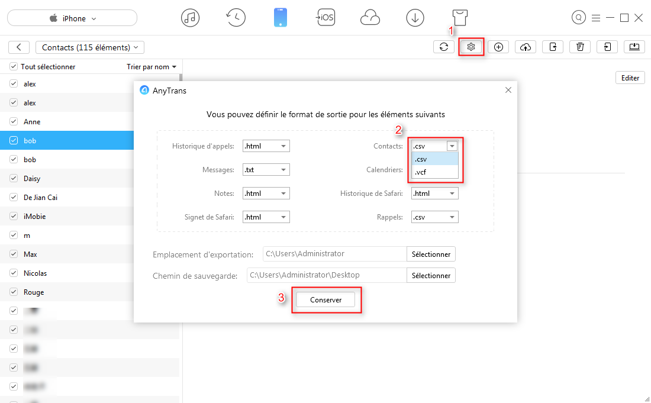Viewport: 651px width, 403px height.
Task: Open the Historique de Safari format dropdown
Action: pyautogui.click(x=435, y=193)
